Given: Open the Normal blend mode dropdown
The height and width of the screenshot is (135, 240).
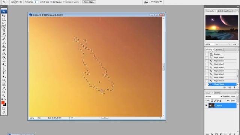Looking at the screenshot, I should tap(213, 96).
